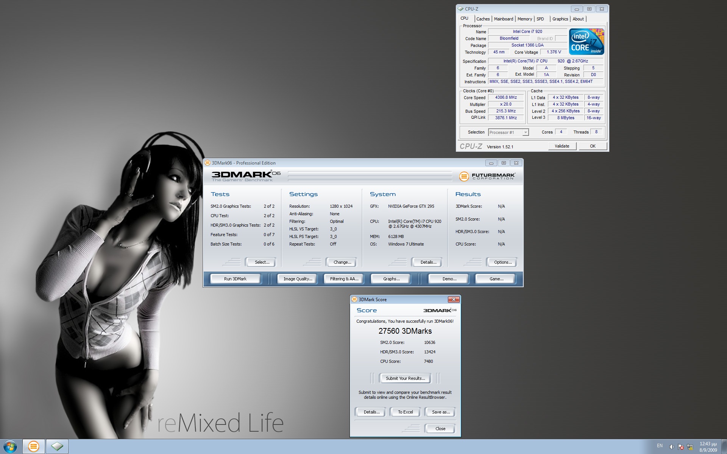
Task: Click Submit Your Results... button
Action: tap(405, 378)
